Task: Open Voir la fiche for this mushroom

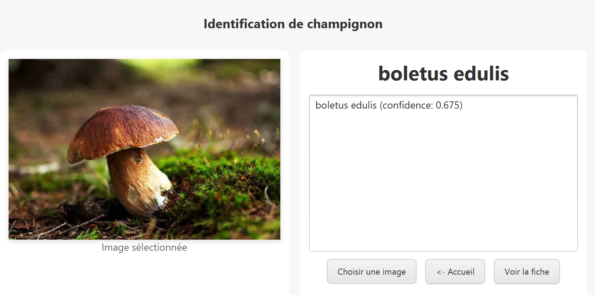Action: pos(527,272)
